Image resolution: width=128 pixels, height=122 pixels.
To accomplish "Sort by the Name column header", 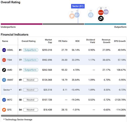I will [5, 41].
